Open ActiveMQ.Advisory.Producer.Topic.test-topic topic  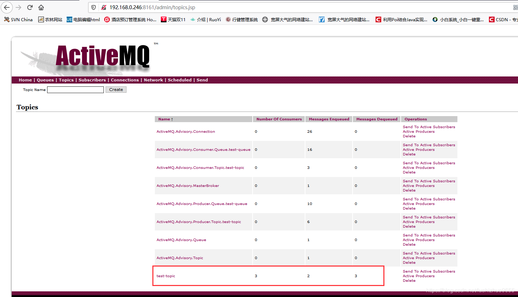(199, 222)
